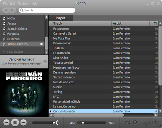
Task: Click the Spotify logo in bottom corner
Action: pyautogui.click(x=151, y=122)
